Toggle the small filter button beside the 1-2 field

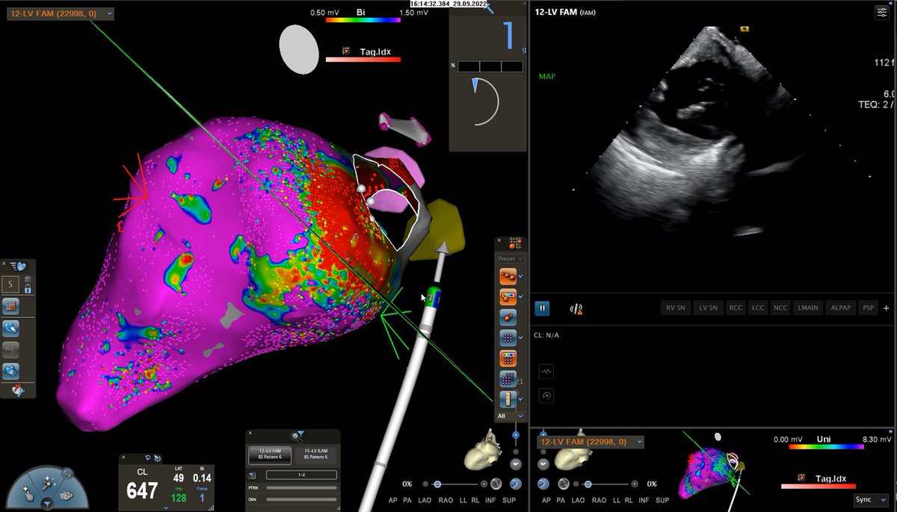(x=253, y=475)
